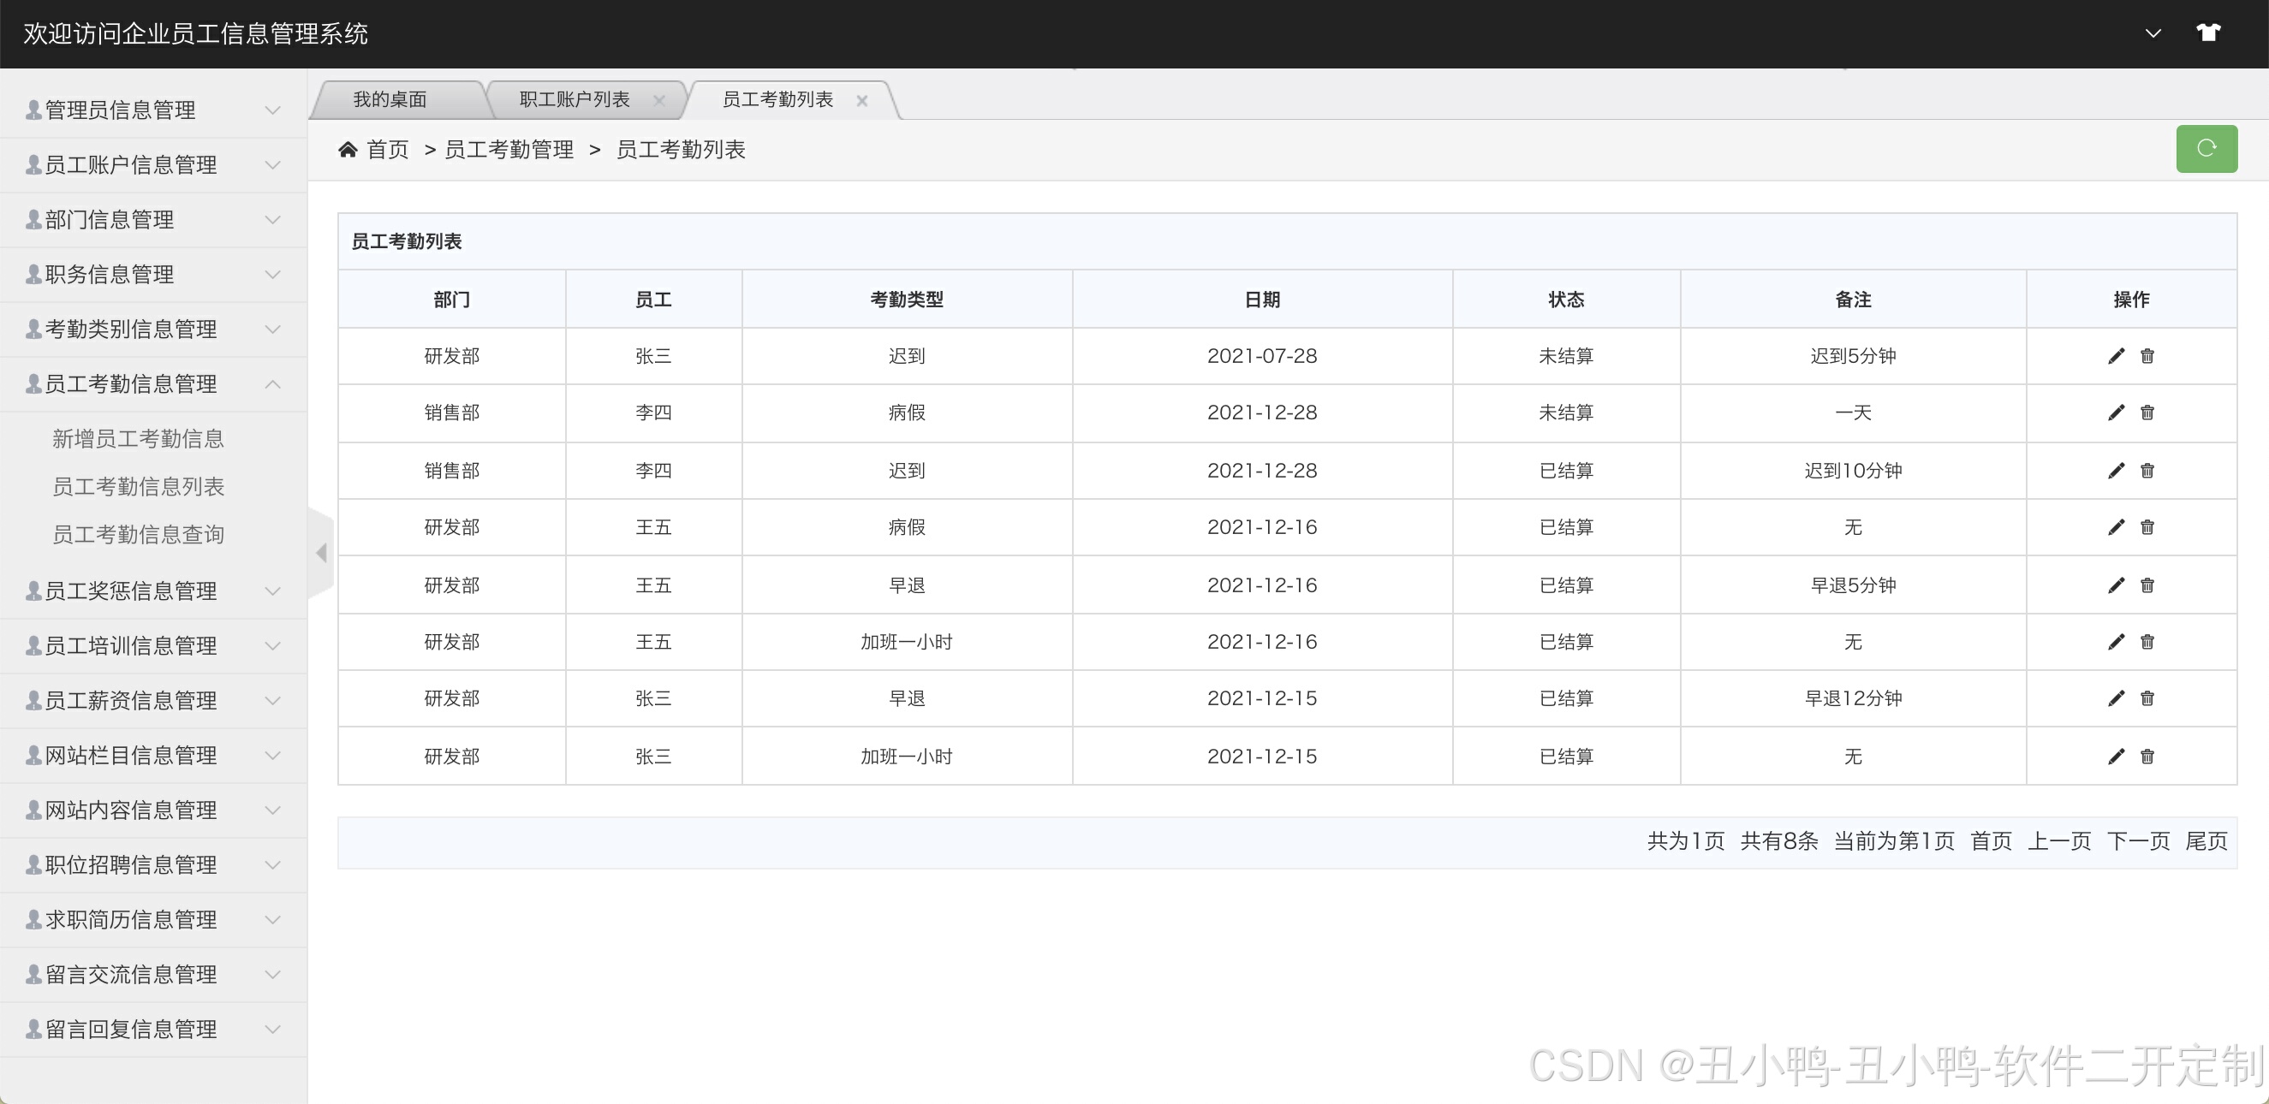
Task: Edit 张三's 2021-07-28 迟到 record
Action: 2116,357
